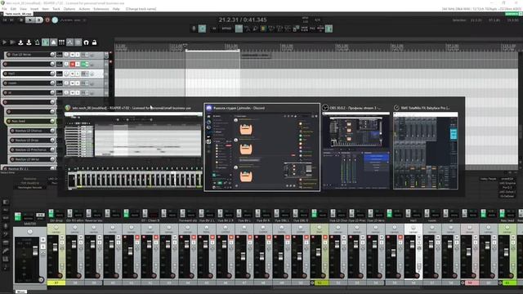Select the Hall track in track panel
Screen dimensions: 523x294
pos(28,73)
